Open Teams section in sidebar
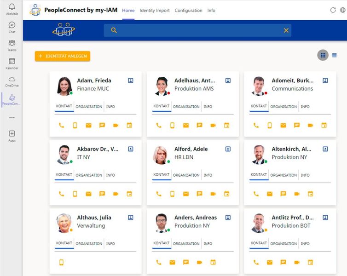This screenshot has width=347, height=276. [x=12, y=46]
